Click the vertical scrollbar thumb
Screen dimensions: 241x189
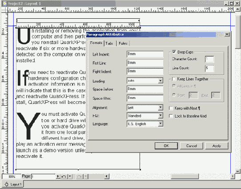(x=238, y=32)
